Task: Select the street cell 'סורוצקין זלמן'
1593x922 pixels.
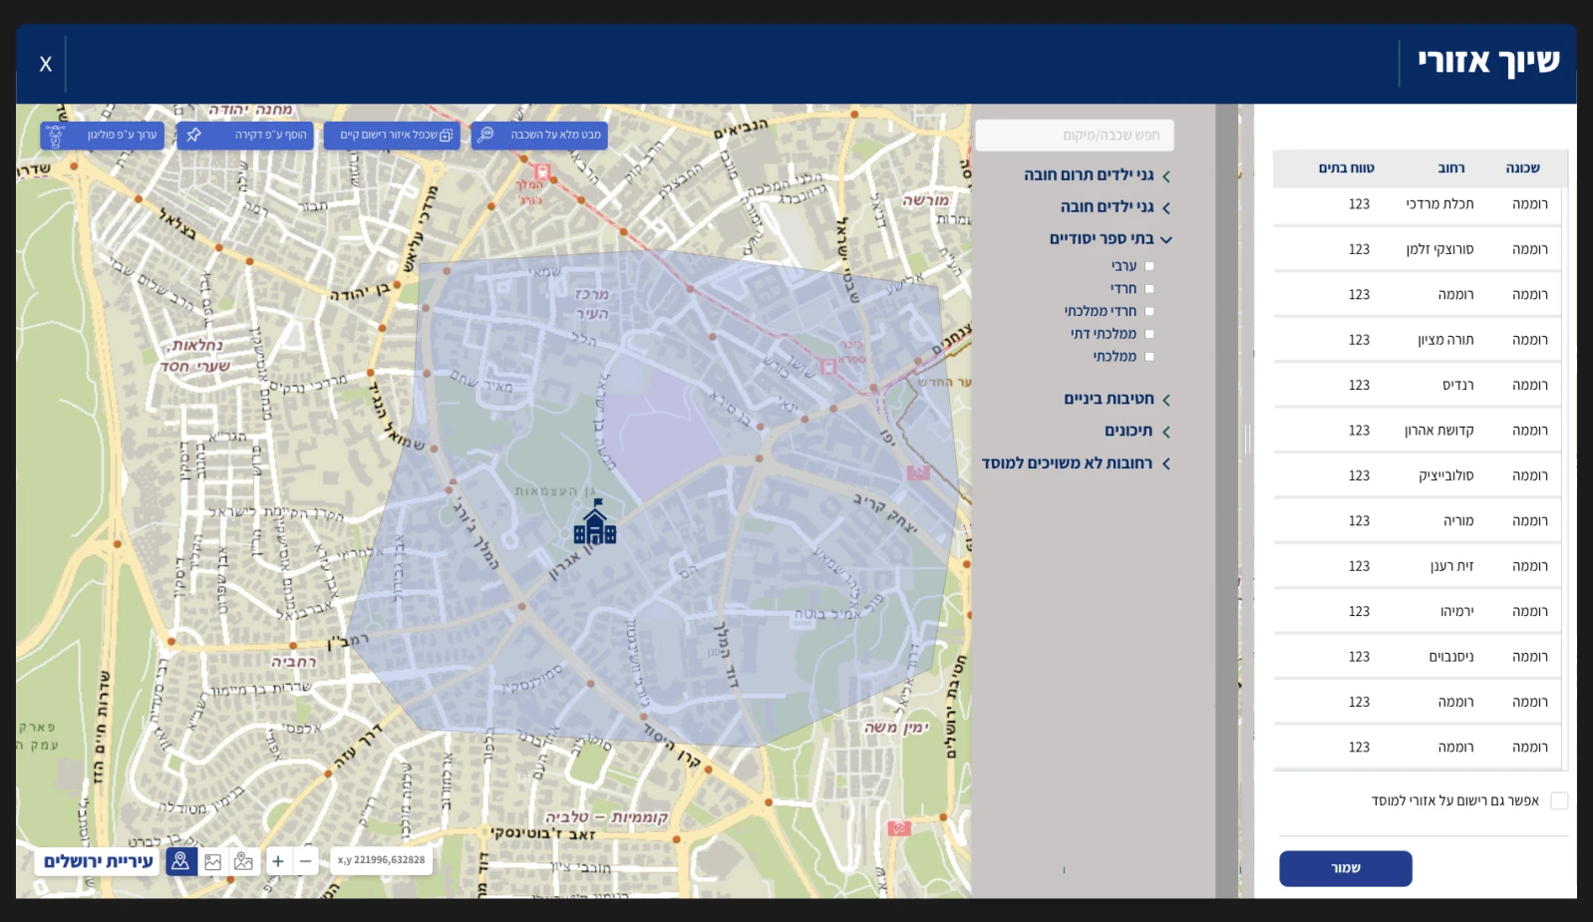Action: tap(1439, 249)
